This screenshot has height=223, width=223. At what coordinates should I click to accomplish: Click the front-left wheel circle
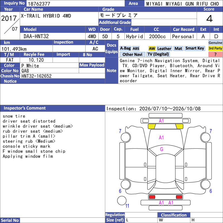126,137
